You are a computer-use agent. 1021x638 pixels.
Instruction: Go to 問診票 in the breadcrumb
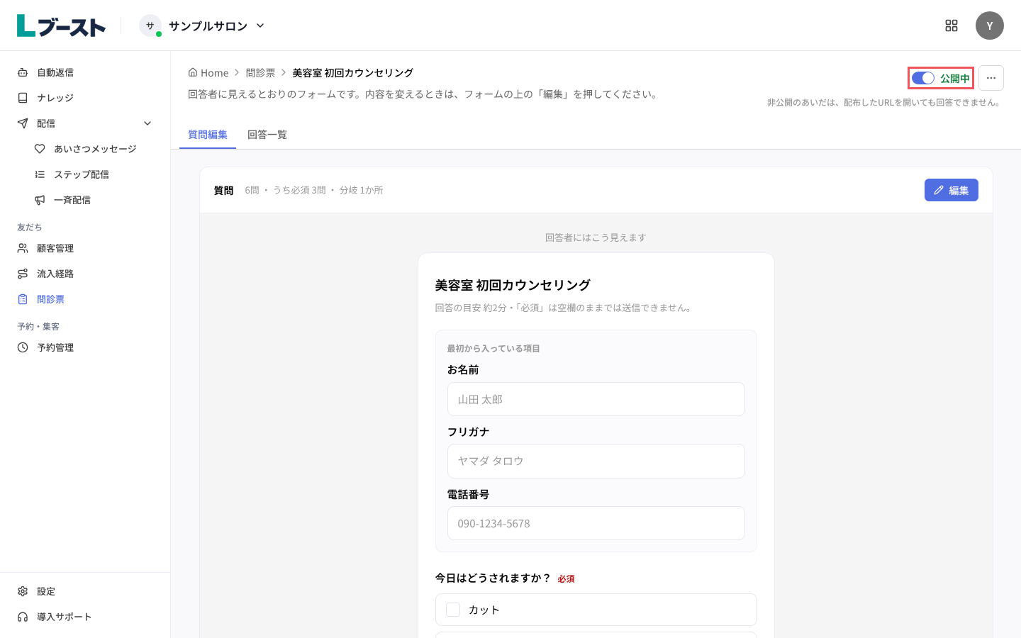[x=260, y=72]
